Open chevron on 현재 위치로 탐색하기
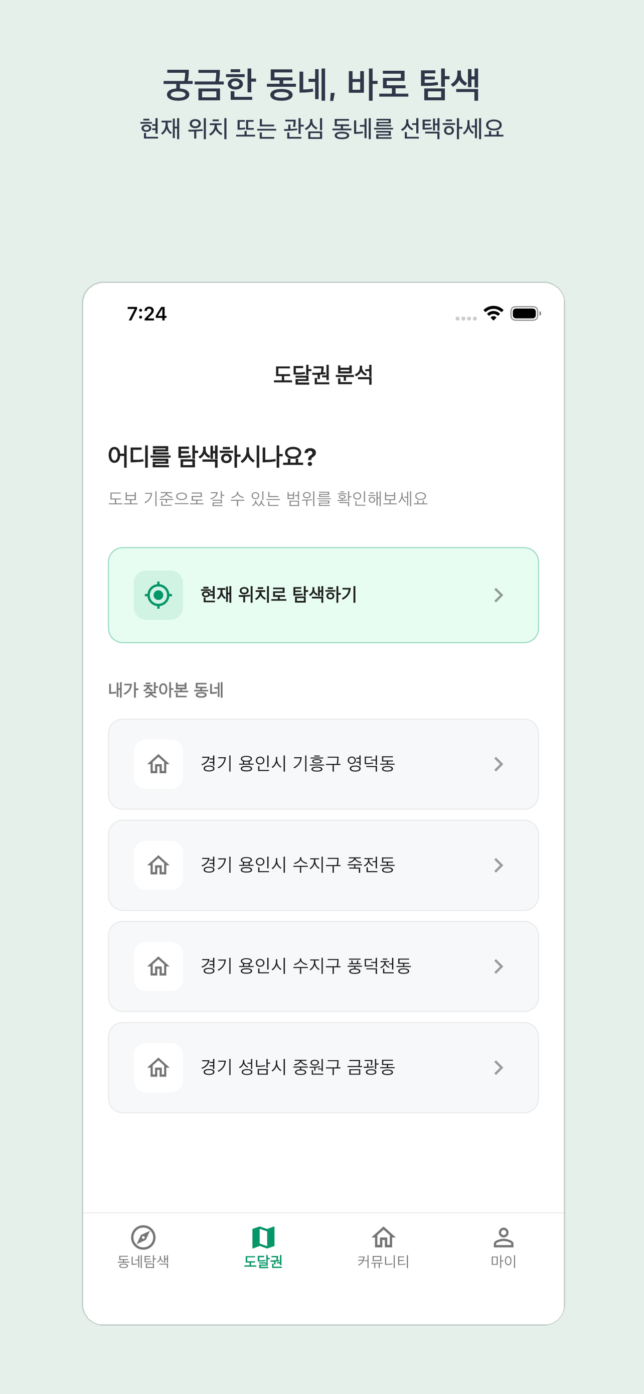 499,595
